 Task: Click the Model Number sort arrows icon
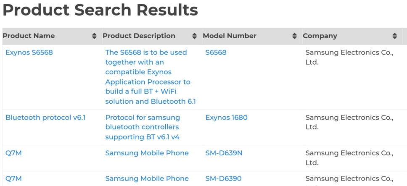click(294, 36)
